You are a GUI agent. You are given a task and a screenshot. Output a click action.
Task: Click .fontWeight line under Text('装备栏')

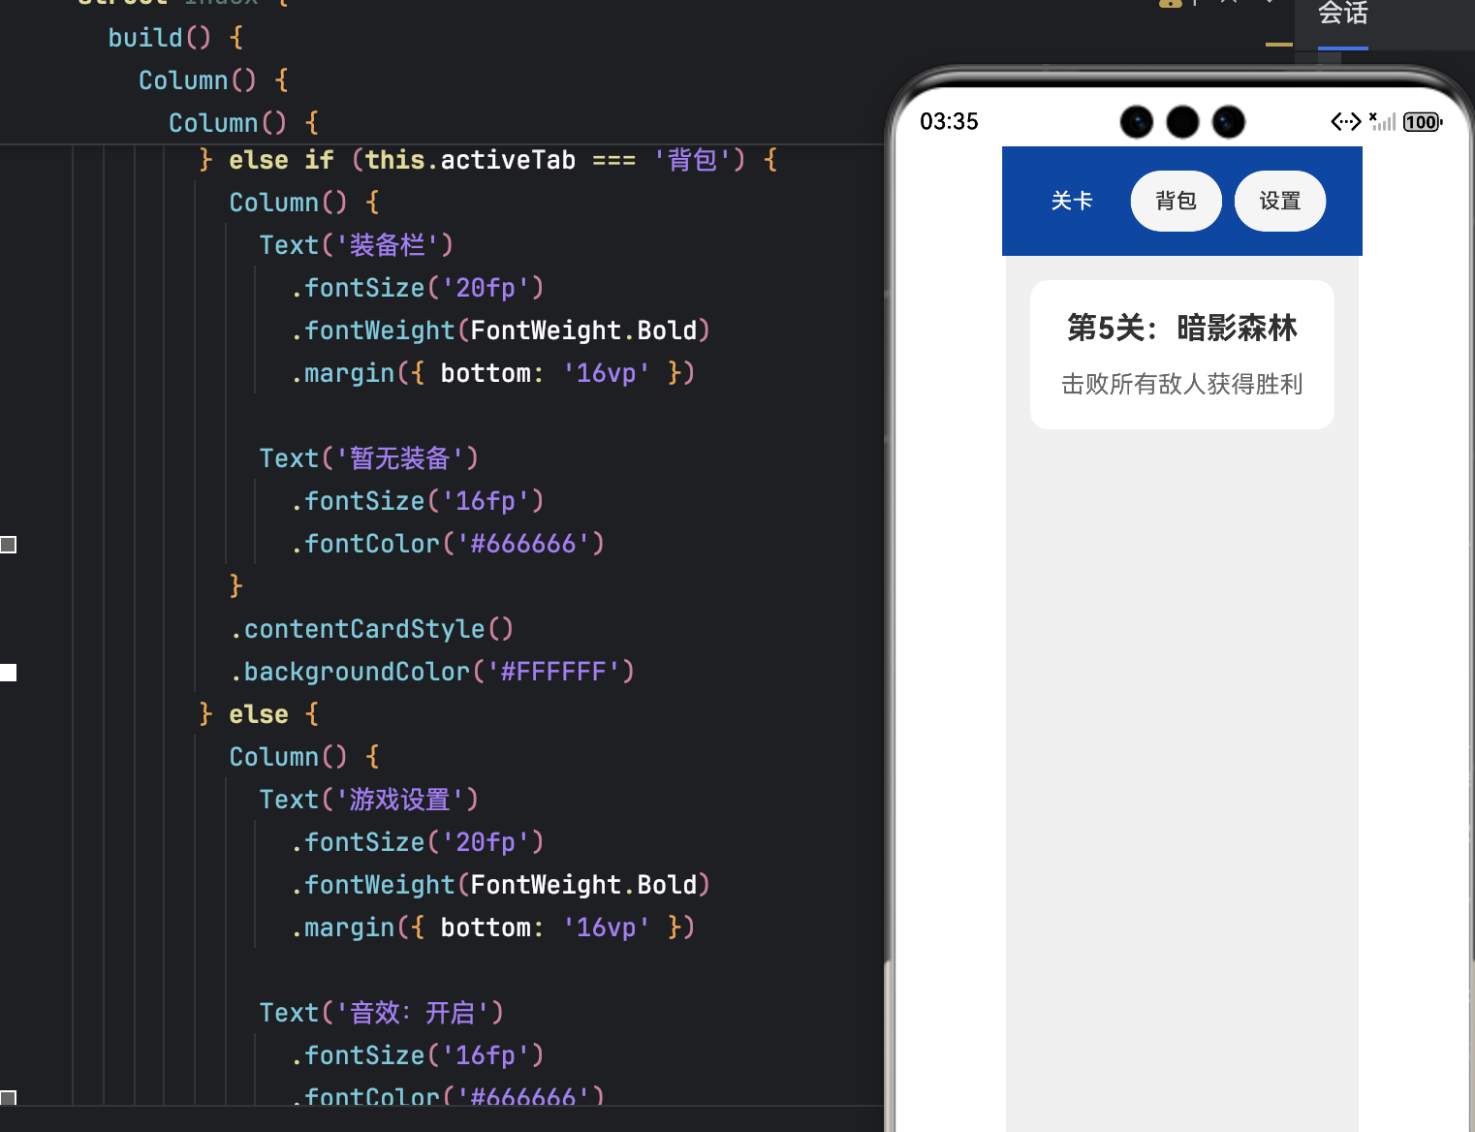click(x=501, y=330)
